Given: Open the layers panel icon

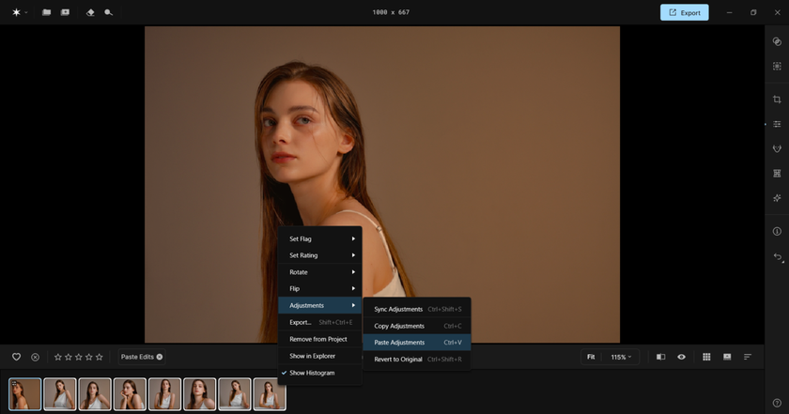Looking at the screenshot, I should (777, 41).
